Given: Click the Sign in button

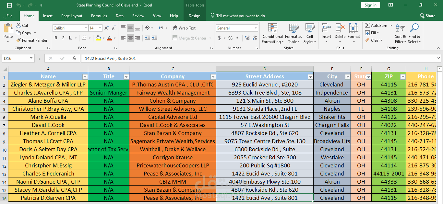Looking at the screenshot, I should 370,5.
